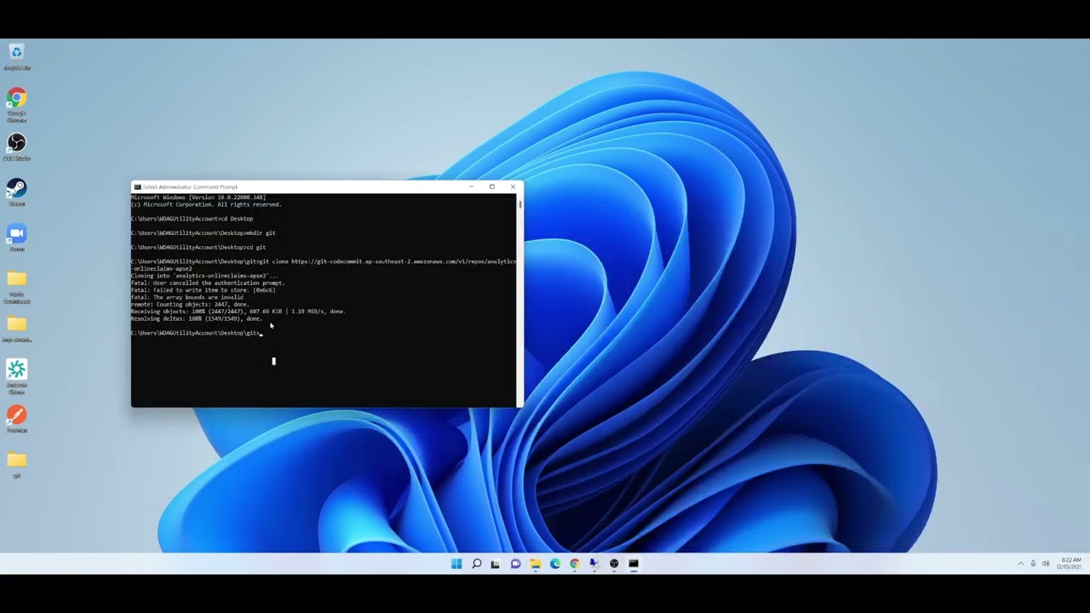
Task: Open Google Chrome desktop shortcut
Action: click(x=16, y=105)
